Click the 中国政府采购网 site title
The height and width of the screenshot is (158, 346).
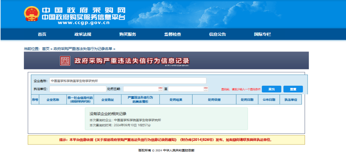(84, 10)
